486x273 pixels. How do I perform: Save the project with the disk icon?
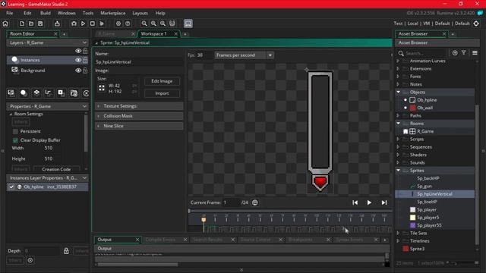pos(40,24)
